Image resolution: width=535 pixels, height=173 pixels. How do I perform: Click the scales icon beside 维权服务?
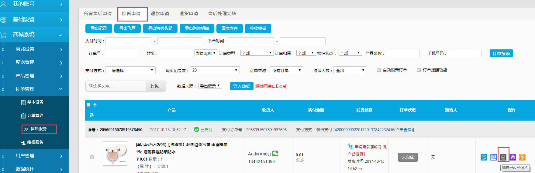tap(23, 142)
